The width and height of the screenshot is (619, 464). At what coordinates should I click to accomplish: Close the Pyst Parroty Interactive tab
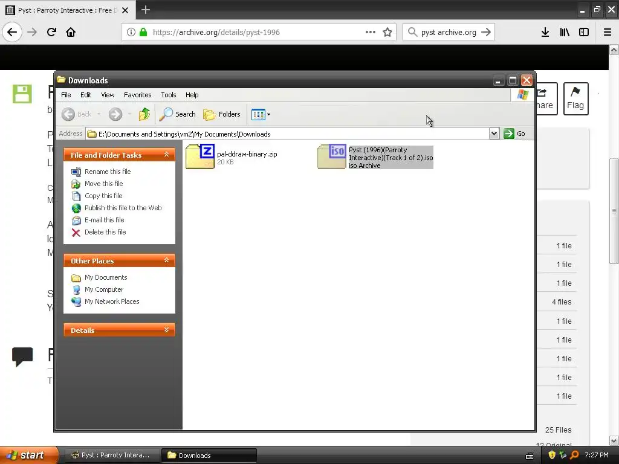pyautogui.click(x=125, y=10)
